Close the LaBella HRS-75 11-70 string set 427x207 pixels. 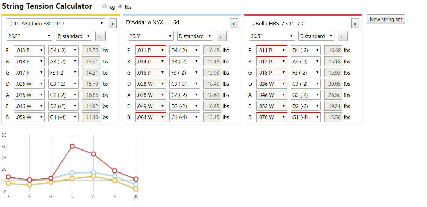click(x=355, y=24)
